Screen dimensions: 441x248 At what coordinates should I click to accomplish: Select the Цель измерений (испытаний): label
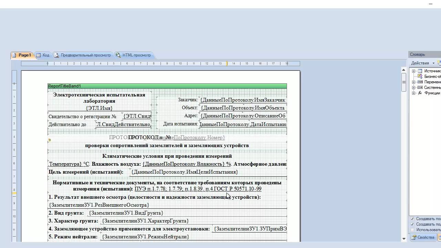click(86, 172)
